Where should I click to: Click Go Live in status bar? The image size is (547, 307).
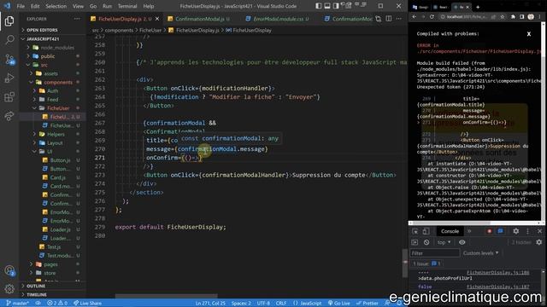(338, 304)
